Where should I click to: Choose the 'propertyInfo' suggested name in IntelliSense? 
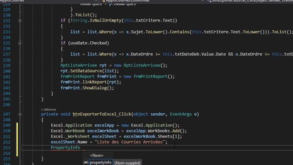(101, 163)
